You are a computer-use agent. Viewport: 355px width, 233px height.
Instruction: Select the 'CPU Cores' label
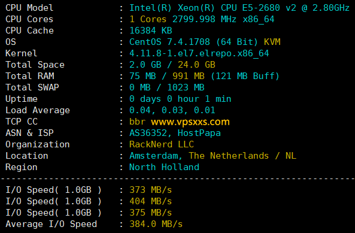pos(29,19)
